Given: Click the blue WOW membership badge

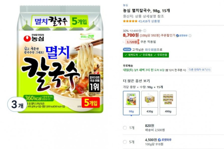Looking at the screenshot, I should coord(127,49).
